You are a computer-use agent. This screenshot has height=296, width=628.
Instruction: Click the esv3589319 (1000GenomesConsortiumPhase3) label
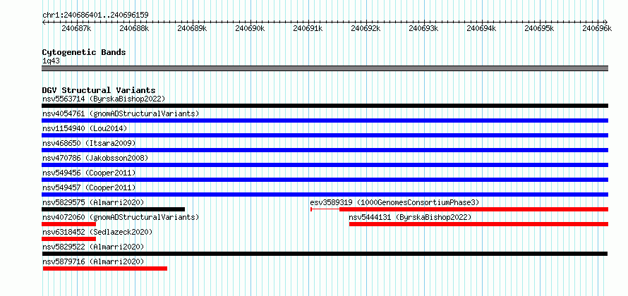click(394, 202)
